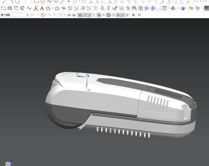Toggle the arc center snap point
The image size is (209, 166).
click(109, 15)
